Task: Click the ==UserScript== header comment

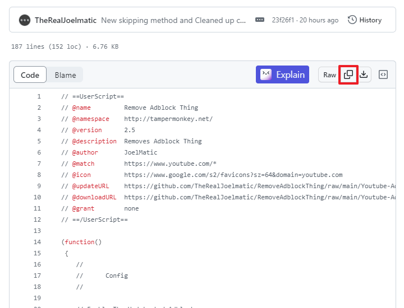Action: point(93,96)
